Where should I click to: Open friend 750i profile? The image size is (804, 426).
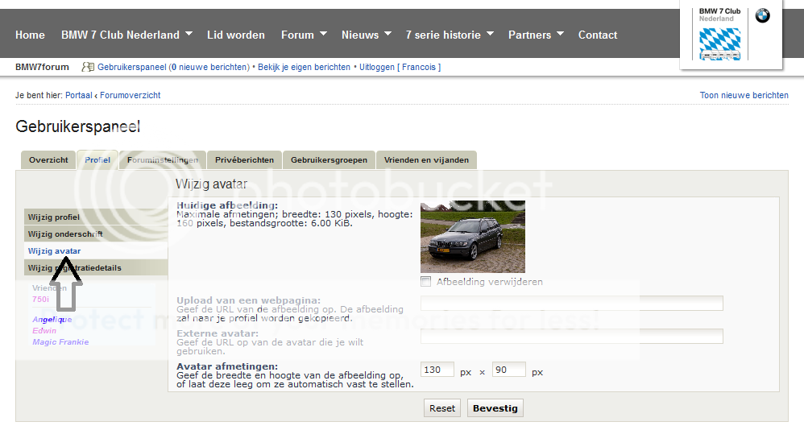click(40, 300)
